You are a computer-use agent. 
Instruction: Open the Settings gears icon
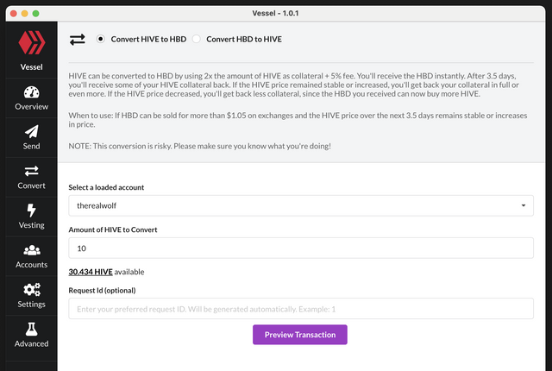pos(32,289)
